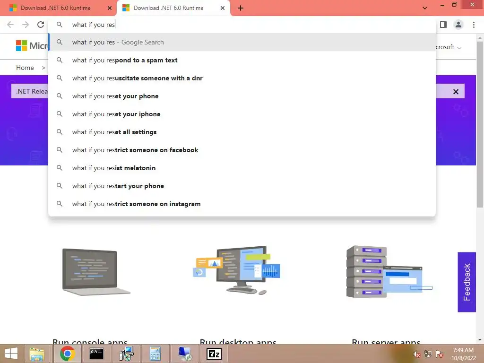Open a new tab with plus button
This screenshot has width=484, height=363.
point(241,8)
